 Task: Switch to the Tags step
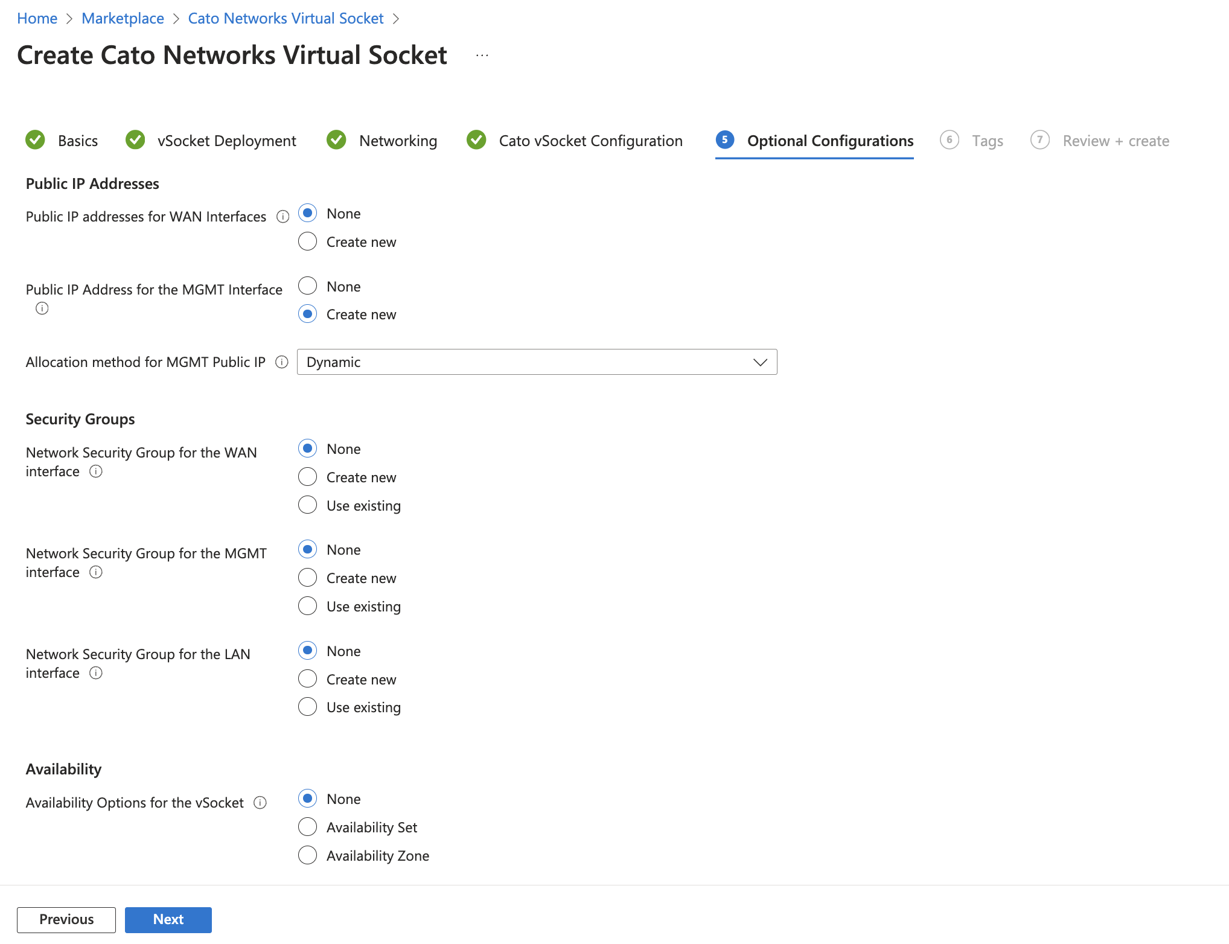point(987,140)
